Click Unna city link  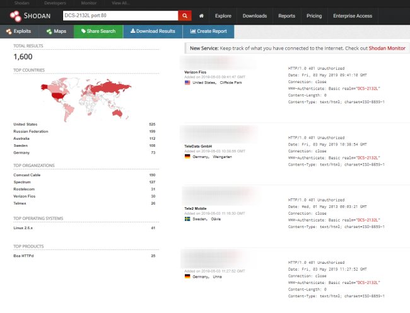pos(217,276)
